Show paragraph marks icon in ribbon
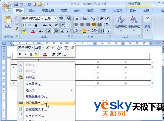 tap(109, 31)
